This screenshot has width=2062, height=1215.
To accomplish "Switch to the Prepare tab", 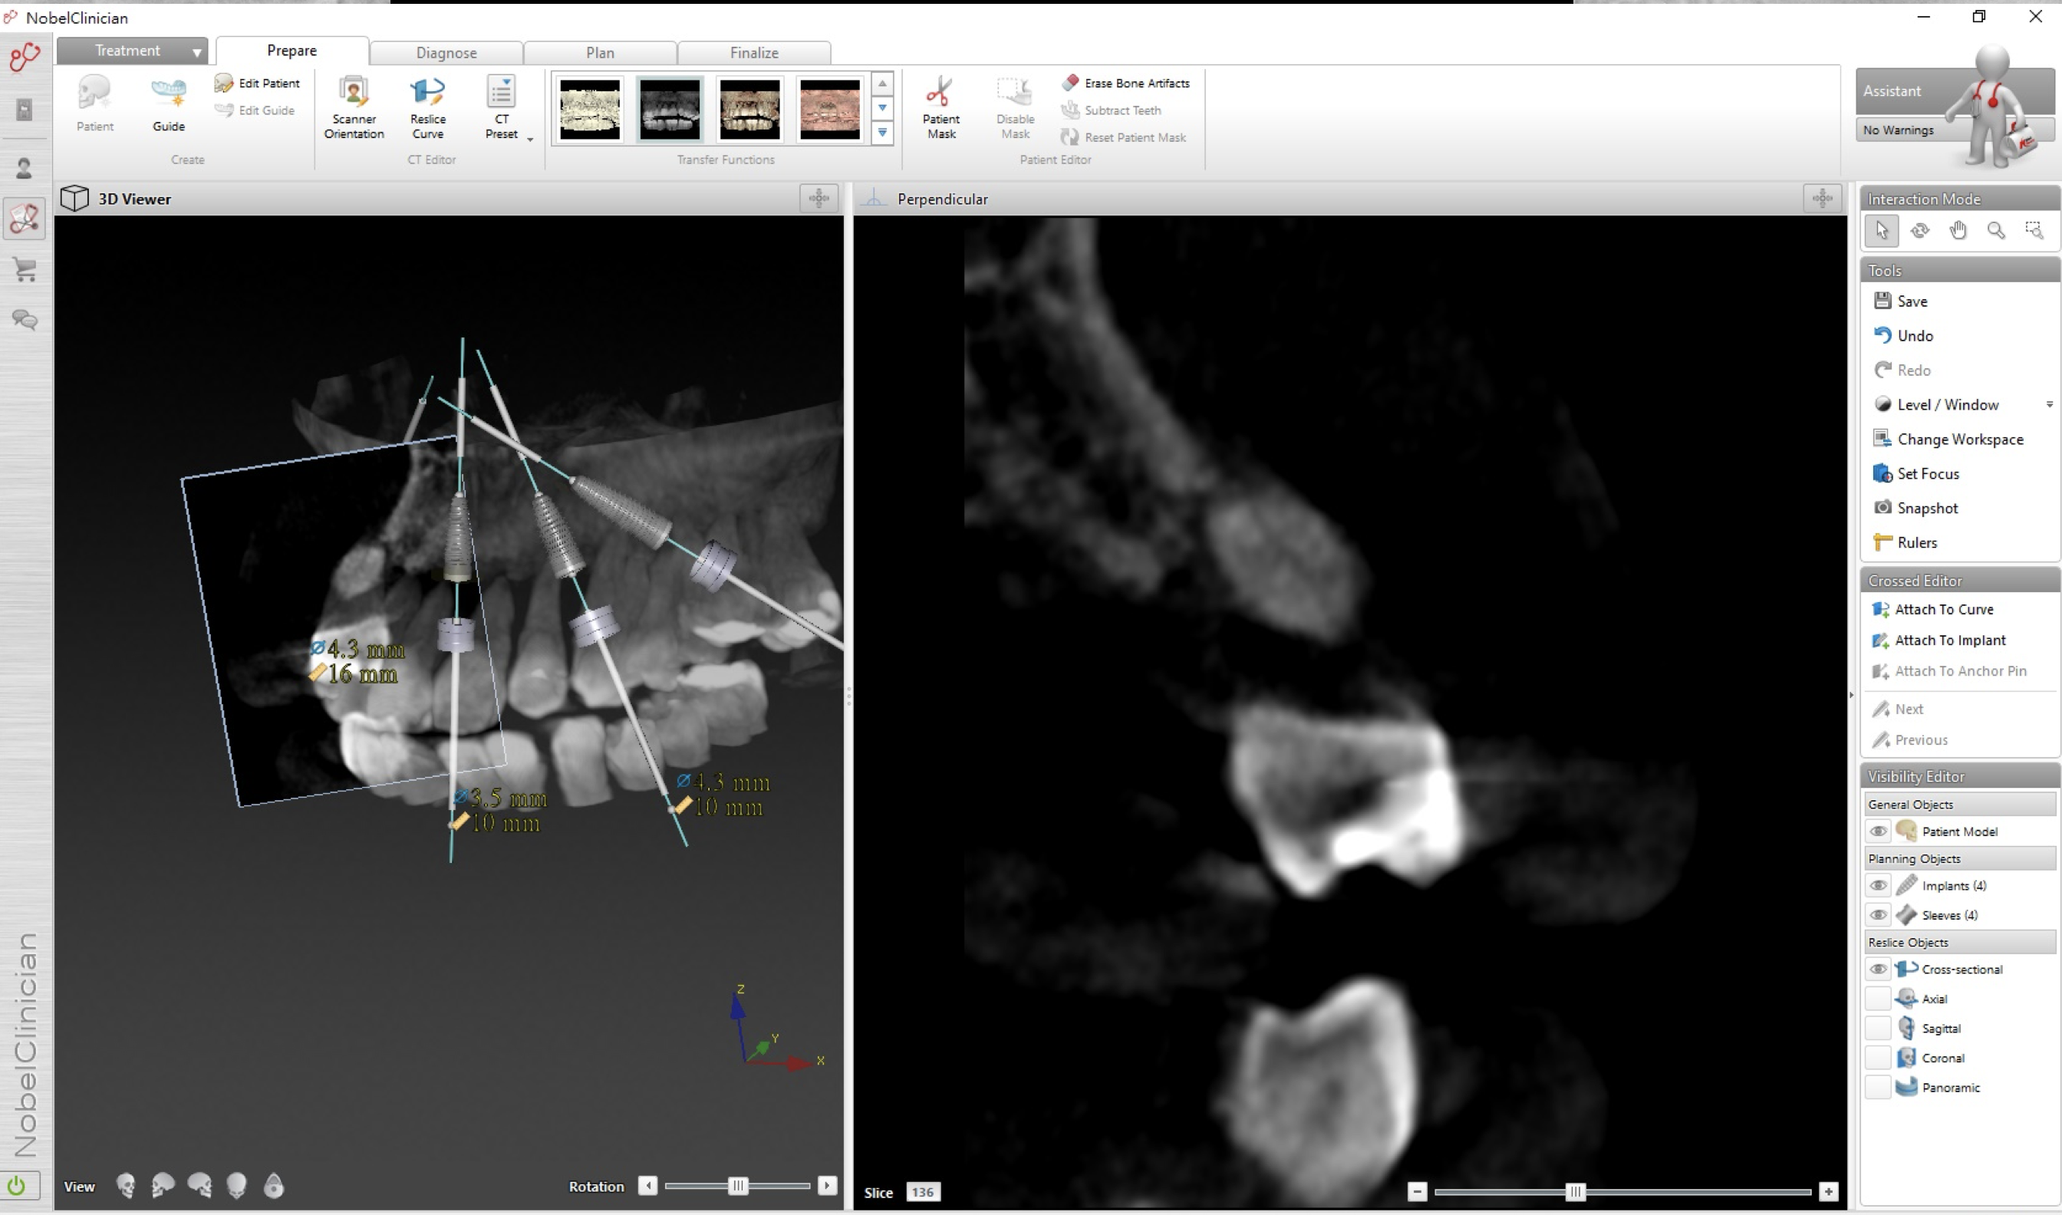I will coord(292,51).
